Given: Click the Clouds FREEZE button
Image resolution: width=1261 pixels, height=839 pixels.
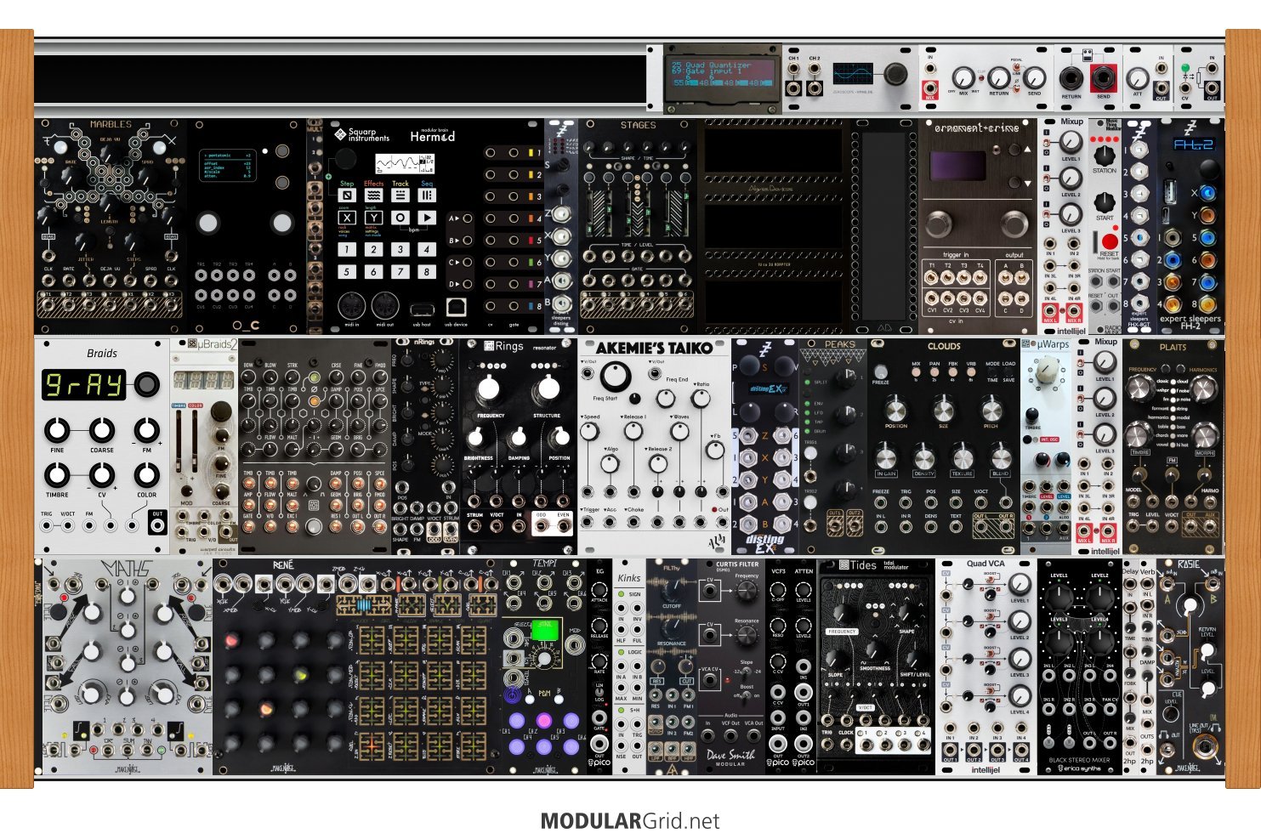Looking at the screenshot, I should [x=881, y=372].
